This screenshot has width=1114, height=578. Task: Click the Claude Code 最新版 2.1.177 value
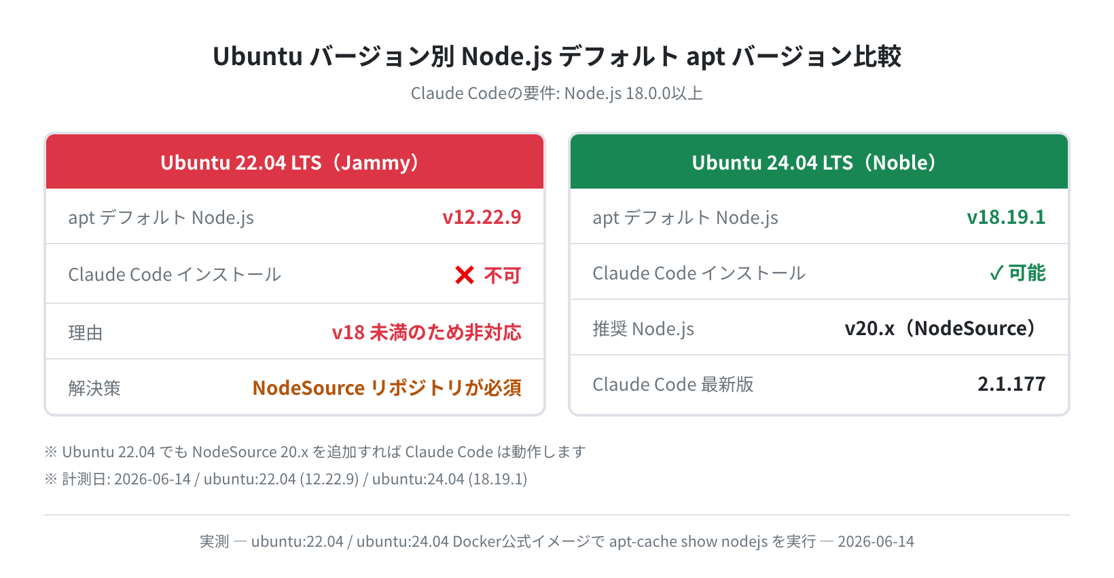point(1011,384)
